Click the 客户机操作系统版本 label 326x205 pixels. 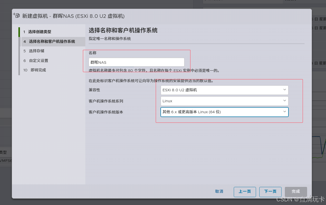[x=106, y=112]
